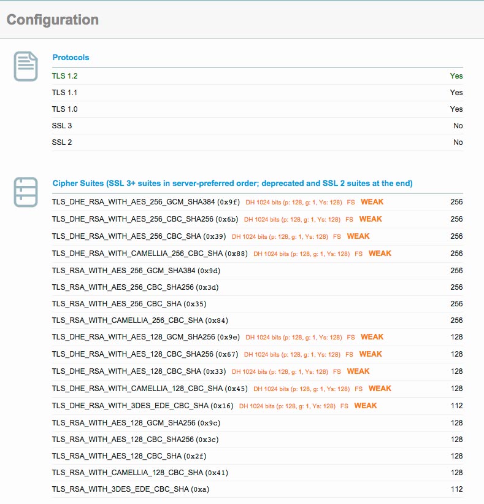Click WEAK label on the 0x39 suite
Image resolution: width=484 pixels, height=504 pixels.
tap(358, 236)
